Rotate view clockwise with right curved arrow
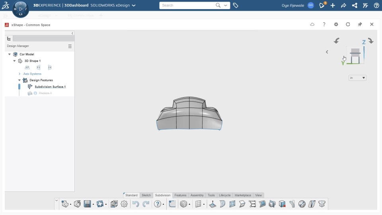This screenshot has width=382, height=215. (371, 41)
